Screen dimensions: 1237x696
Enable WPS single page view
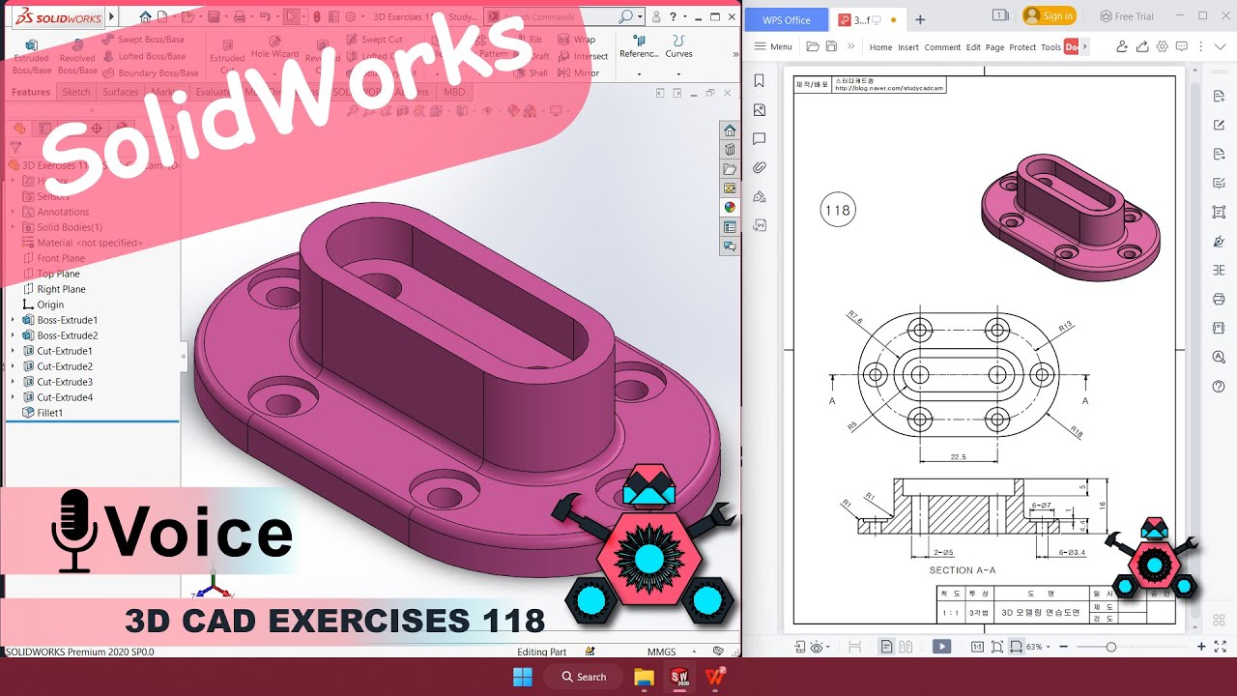pyautogui.click(x=886, y=647)
